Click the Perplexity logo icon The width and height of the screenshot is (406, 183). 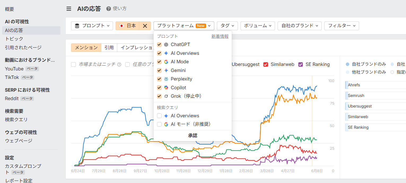coord(166,79)
